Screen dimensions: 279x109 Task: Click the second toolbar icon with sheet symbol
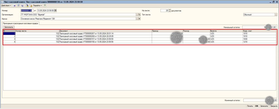[18, 6]
